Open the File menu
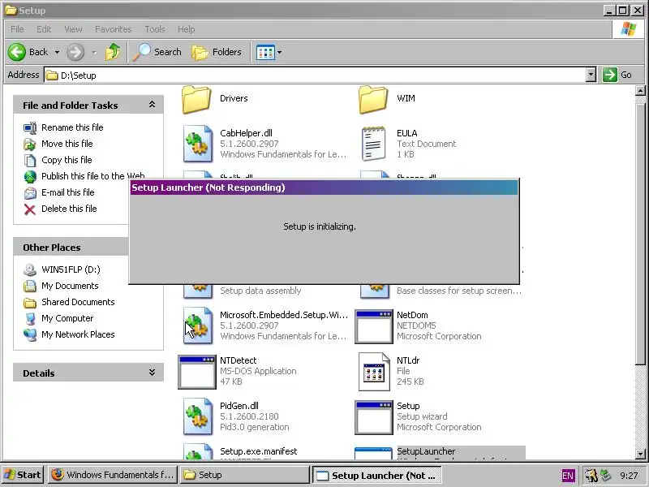Viewport: 649px width, 487px height. [17, 29]
